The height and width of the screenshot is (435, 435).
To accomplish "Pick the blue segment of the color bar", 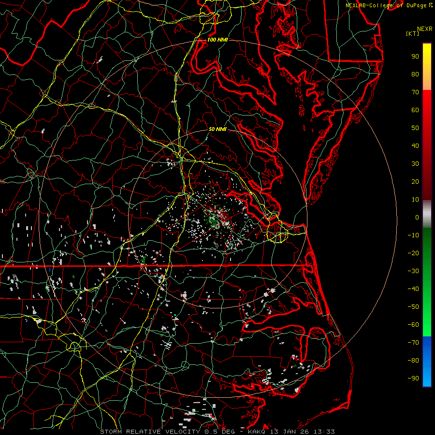I will point(427,362).
